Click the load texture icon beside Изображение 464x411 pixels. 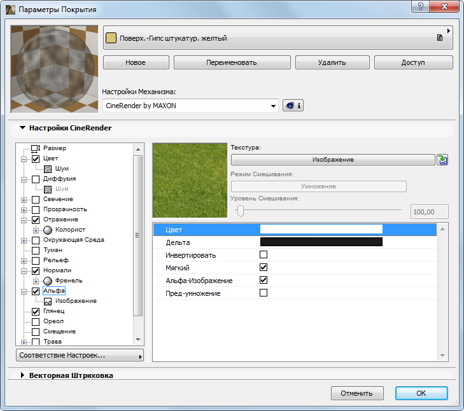click(442, 160)
